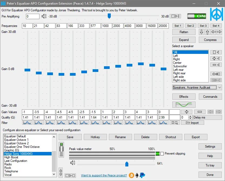Click the filter icon for 1000 Hz band
Image resolution: width=225 pixels, height=181 pixels.
coord(106,123)
